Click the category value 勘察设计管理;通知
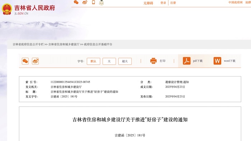Image resolution: width=251 pixels, height=141 pixels. pos(177,82)
